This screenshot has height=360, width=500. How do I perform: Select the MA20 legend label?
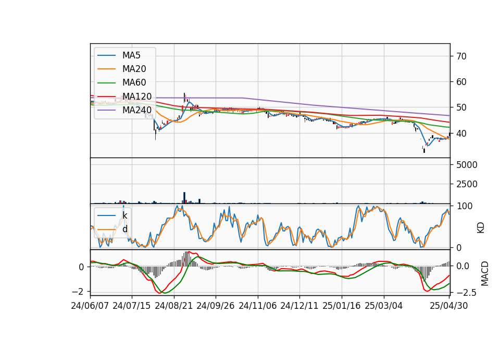[134, 69]
